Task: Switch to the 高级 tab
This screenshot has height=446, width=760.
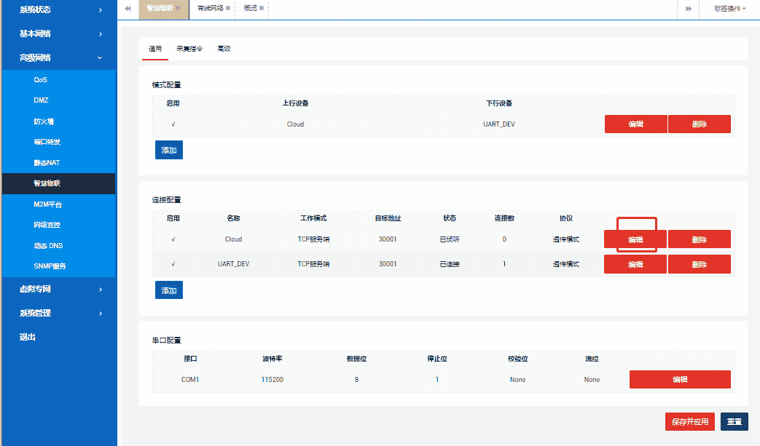Action: 224,49
